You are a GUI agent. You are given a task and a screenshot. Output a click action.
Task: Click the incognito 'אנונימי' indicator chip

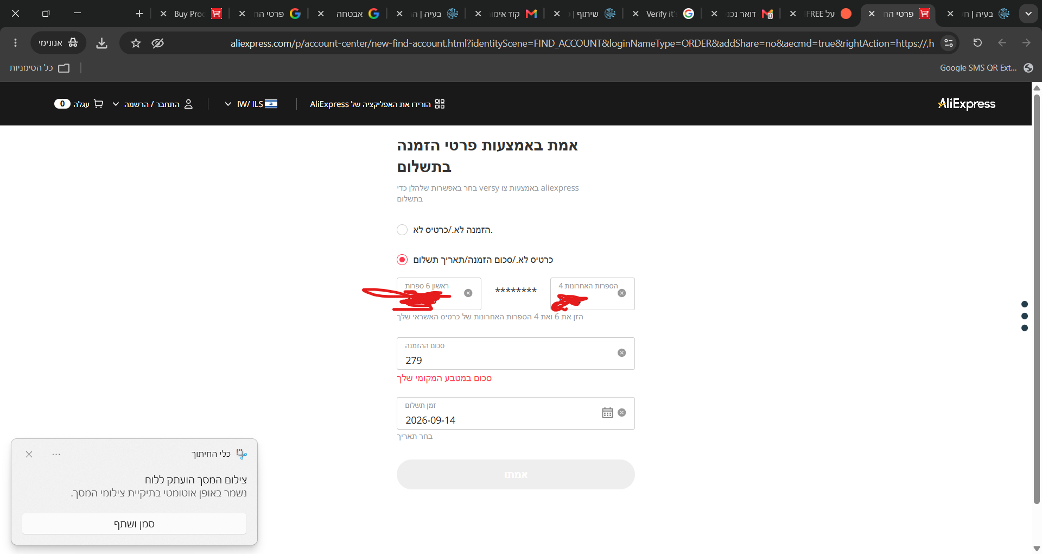(x=58, y=43)
